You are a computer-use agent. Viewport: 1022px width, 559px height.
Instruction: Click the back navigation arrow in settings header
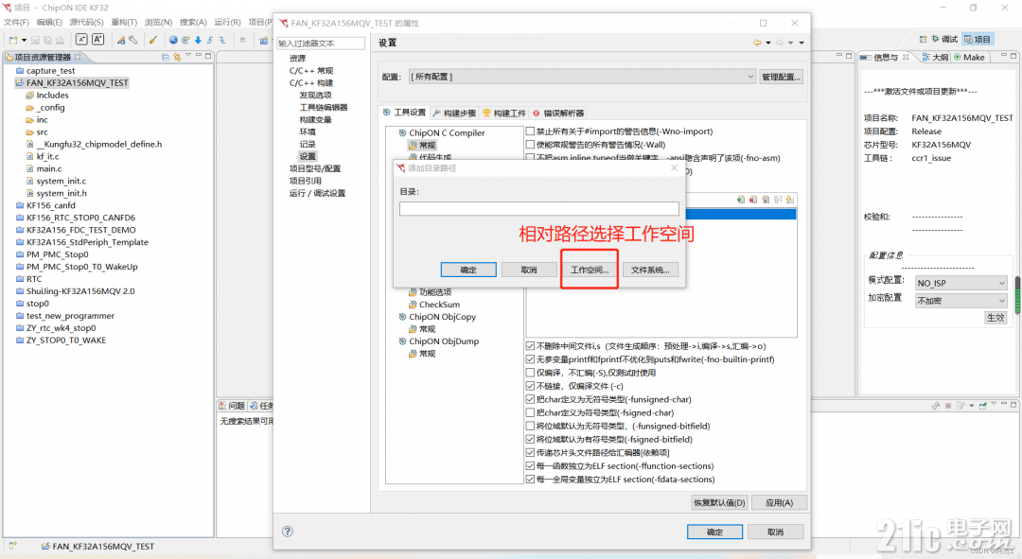point(757,43)
